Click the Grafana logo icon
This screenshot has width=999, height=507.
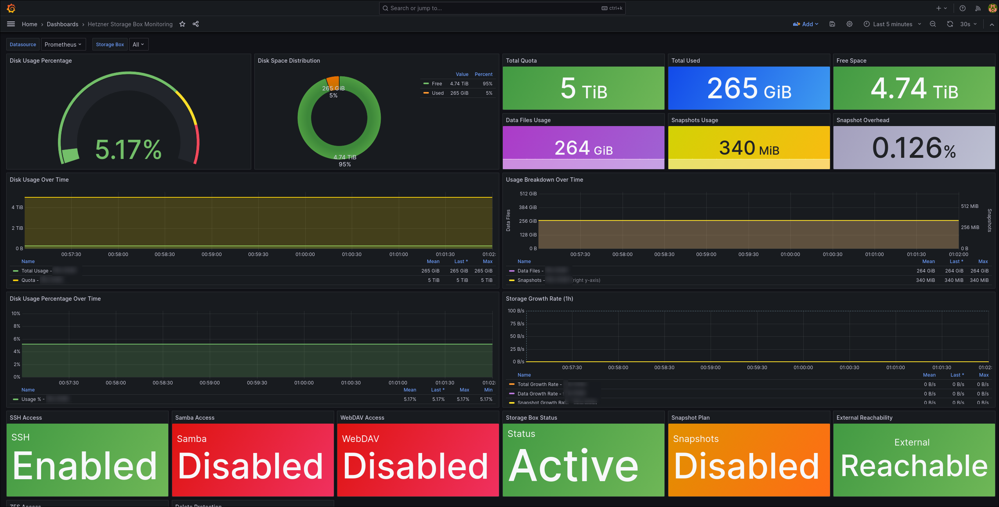11,8
